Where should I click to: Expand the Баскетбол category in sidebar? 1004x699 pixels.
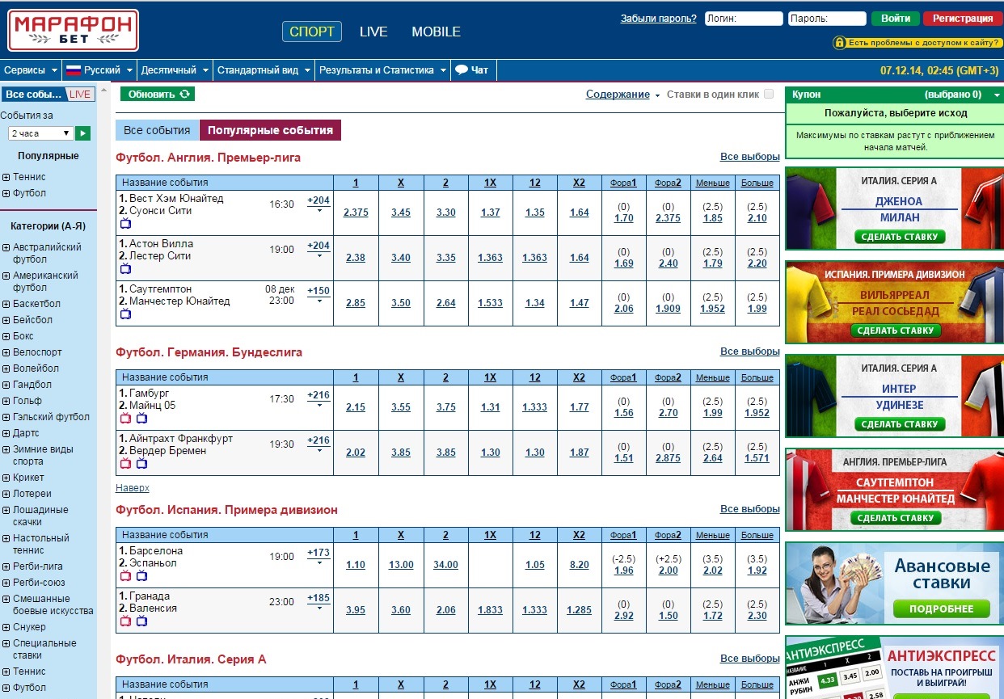coord(6,304)
